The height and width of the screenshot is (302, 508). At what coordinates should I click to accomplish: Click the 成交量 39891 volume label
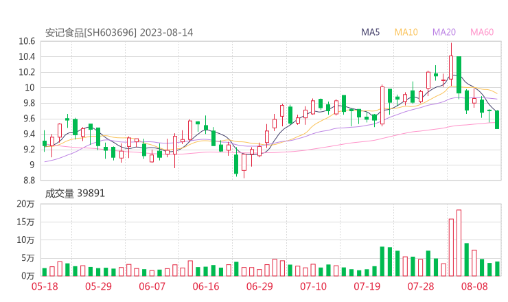(x=75, y=194)
